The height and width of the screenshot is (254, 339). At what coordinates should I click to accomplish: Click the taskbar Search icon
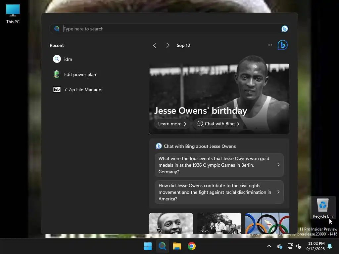tap(162, 246)
